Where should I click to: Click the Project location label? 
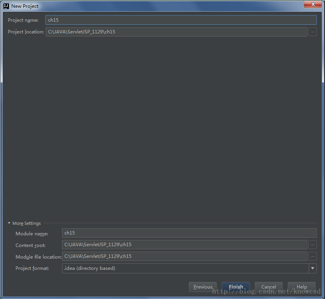[x=26, y=32]
